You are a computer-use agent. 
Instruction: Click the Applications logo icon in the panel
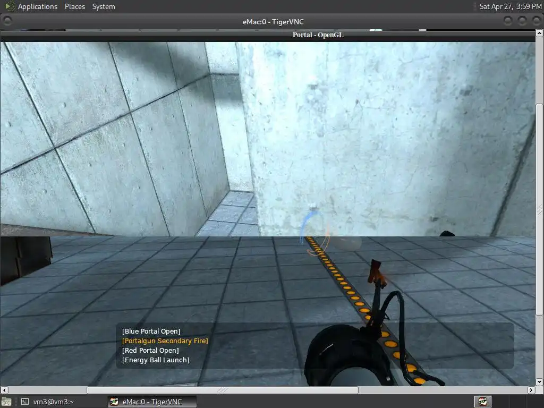click(x=10, y=6)
